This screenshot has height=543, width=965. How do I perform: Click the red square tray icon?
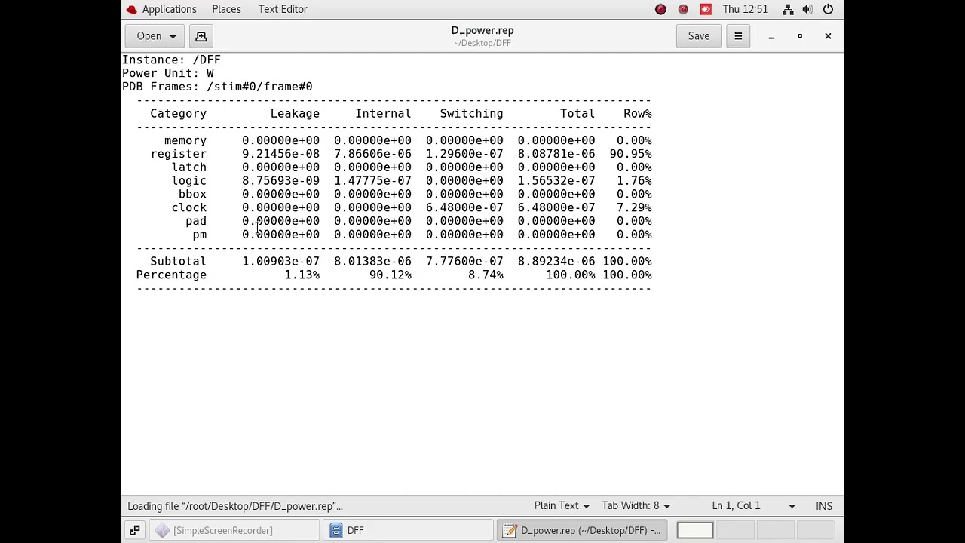click(706, 9)
